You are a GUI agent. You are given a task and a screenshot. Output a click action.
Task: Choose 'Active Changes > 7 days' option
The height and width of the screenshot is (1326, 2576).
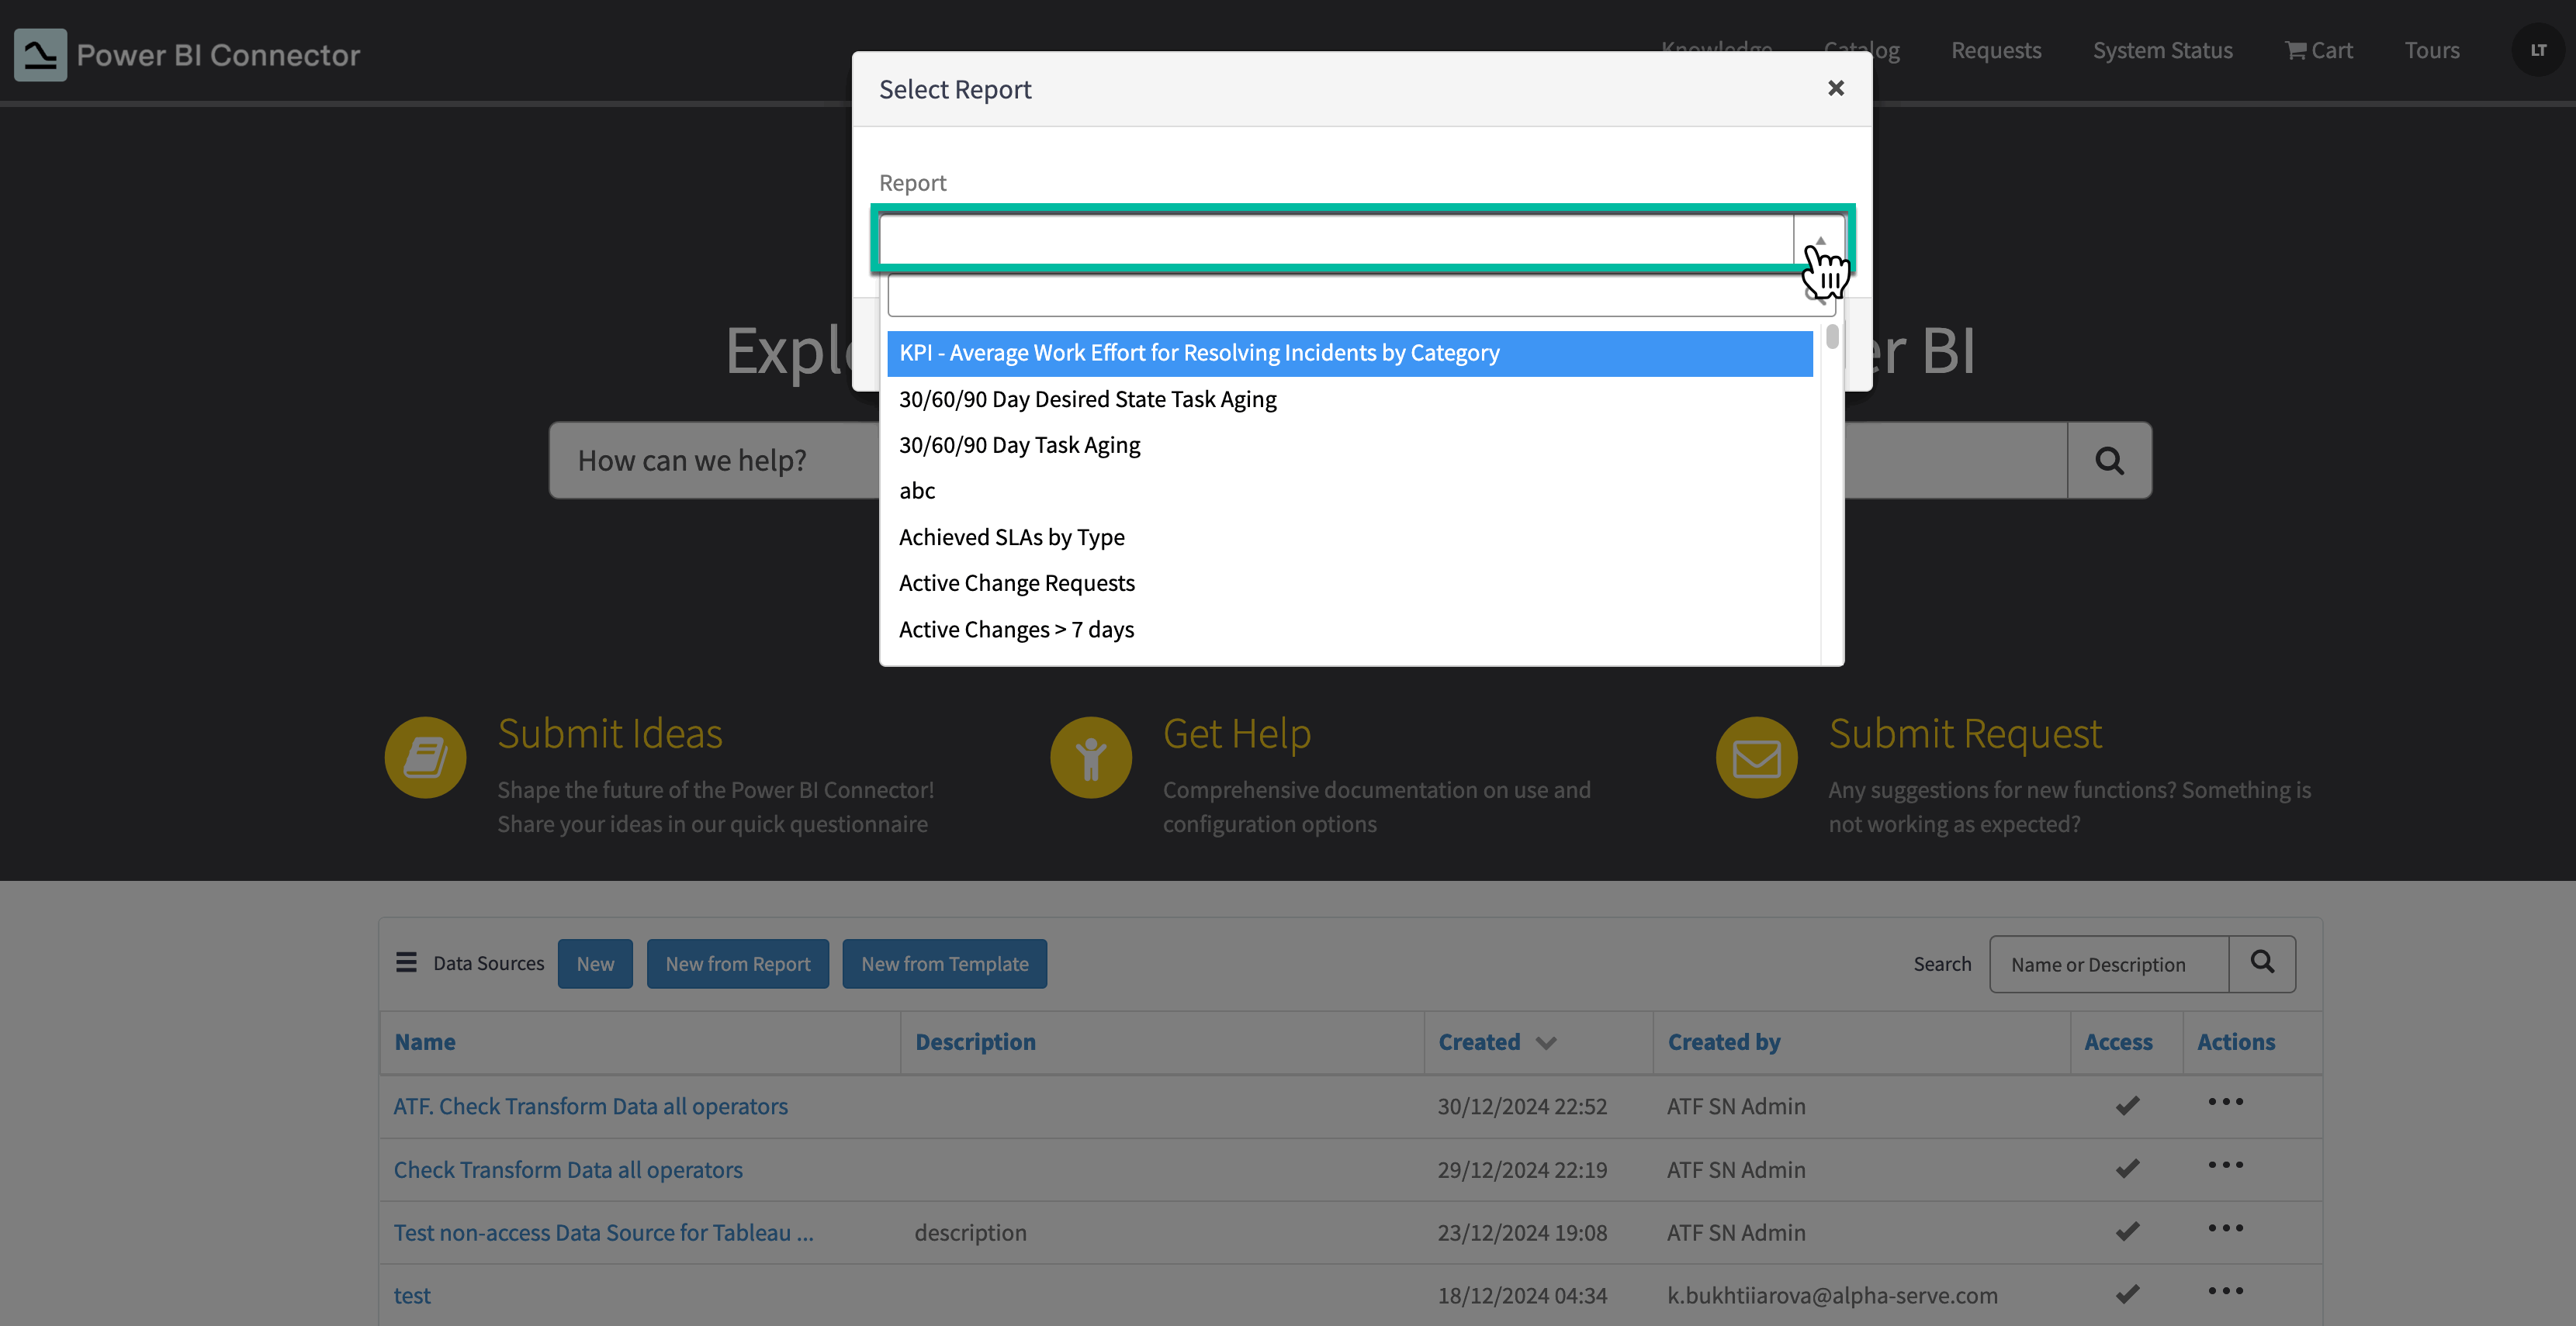point(1016,630)
